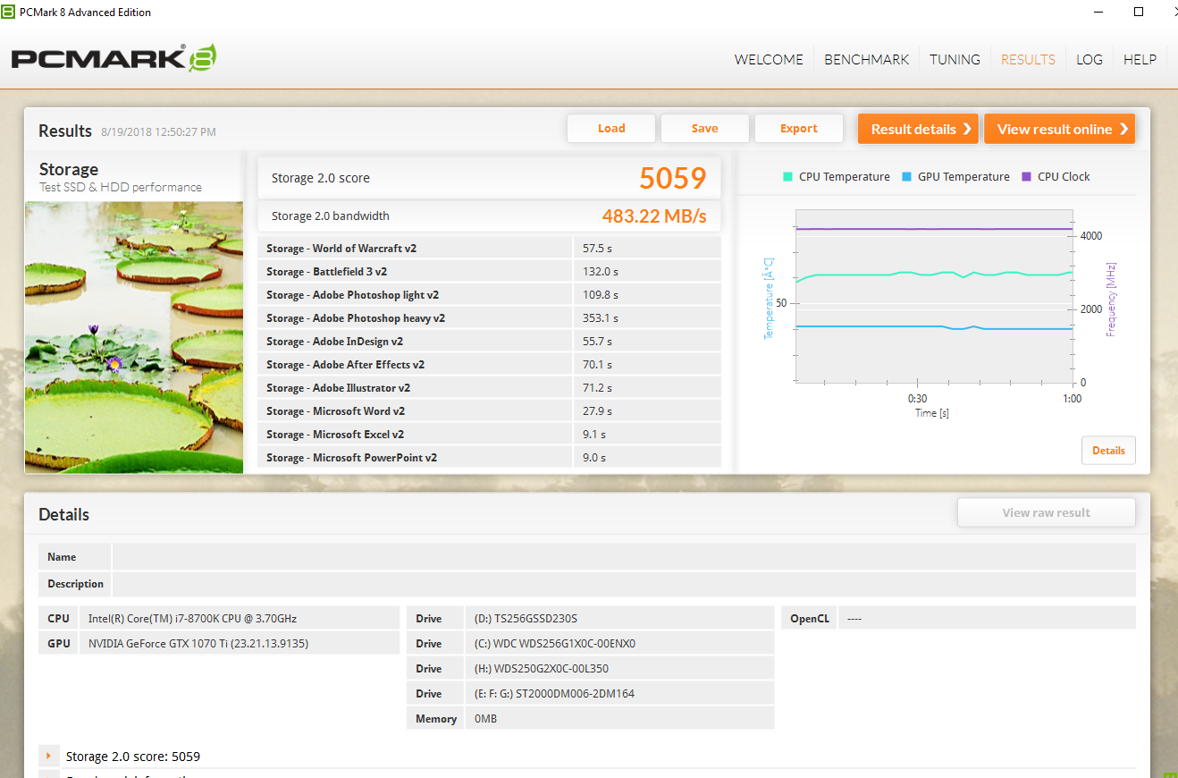Click the Export button

pyautogui.click(x=799, y=128)
